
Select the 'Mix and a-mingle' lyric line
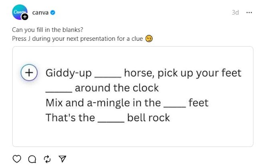coord(127,103)
